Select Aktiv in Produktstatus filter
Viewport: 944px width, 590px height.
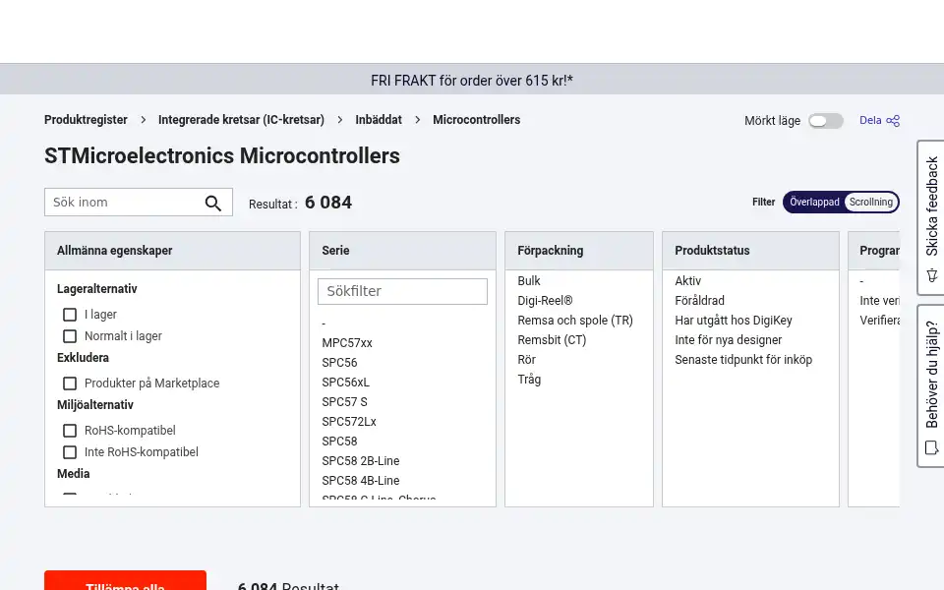tap(687, 281)
